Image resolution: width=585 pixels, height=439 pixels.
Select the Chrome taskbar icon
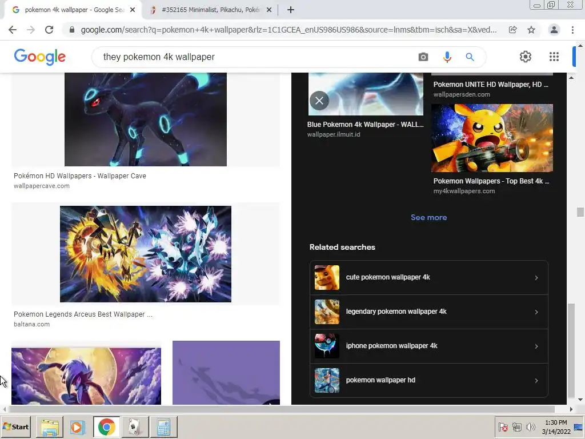click(107, 427)
